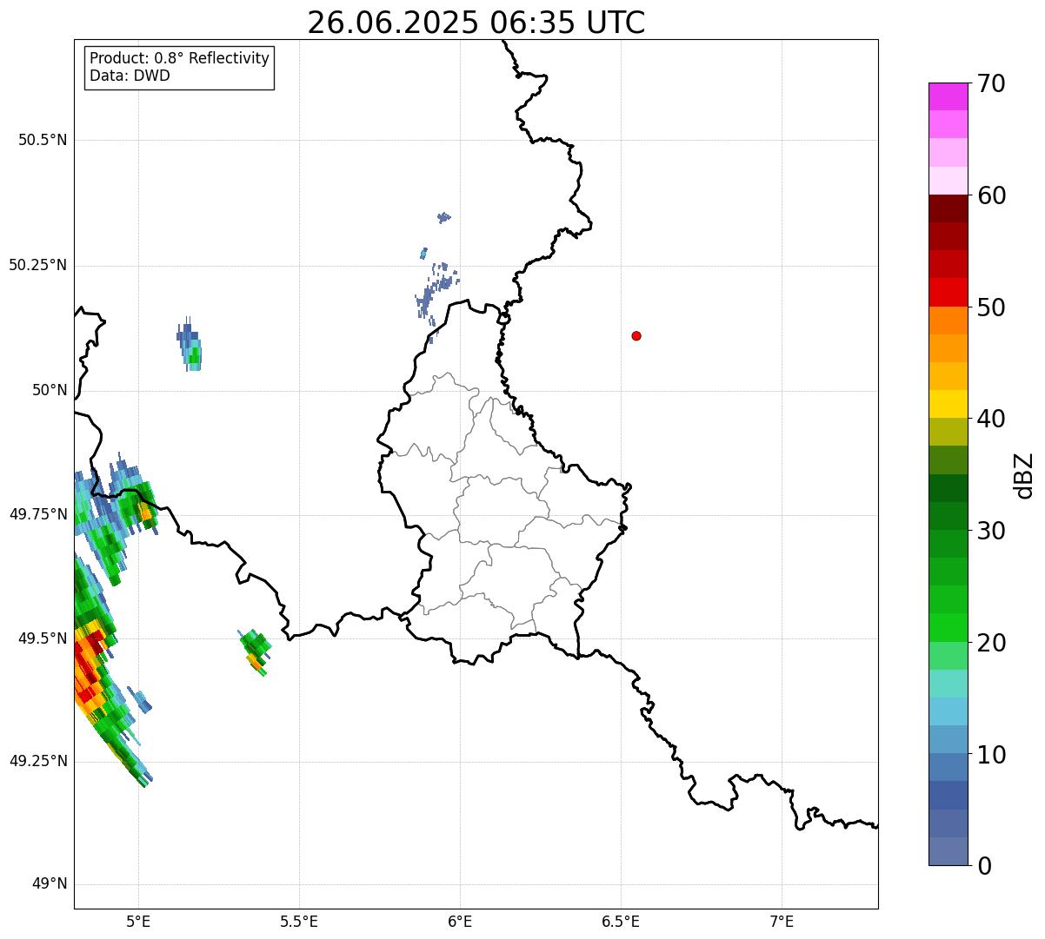Pick the bright red swatch just above 50 dBZ
1045x939 pixels.
[x=948, y=293]
